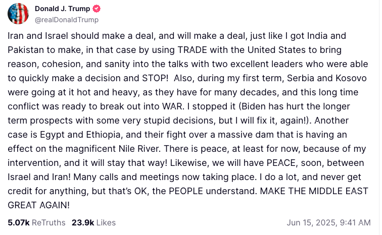This screenshot has width=382, height=235.
Task: Click the final "GREAT AGAIN!" line
Action: tap(39, 205)
